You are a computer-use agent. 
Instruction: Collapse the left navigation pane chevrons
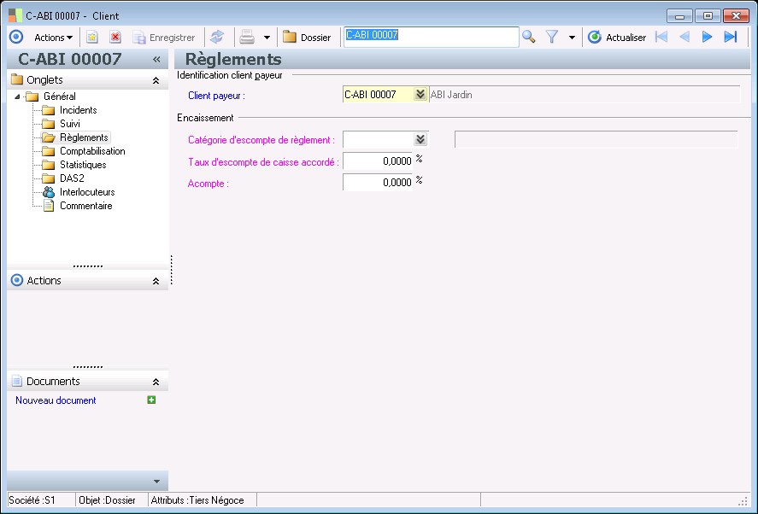click(156, 60)
